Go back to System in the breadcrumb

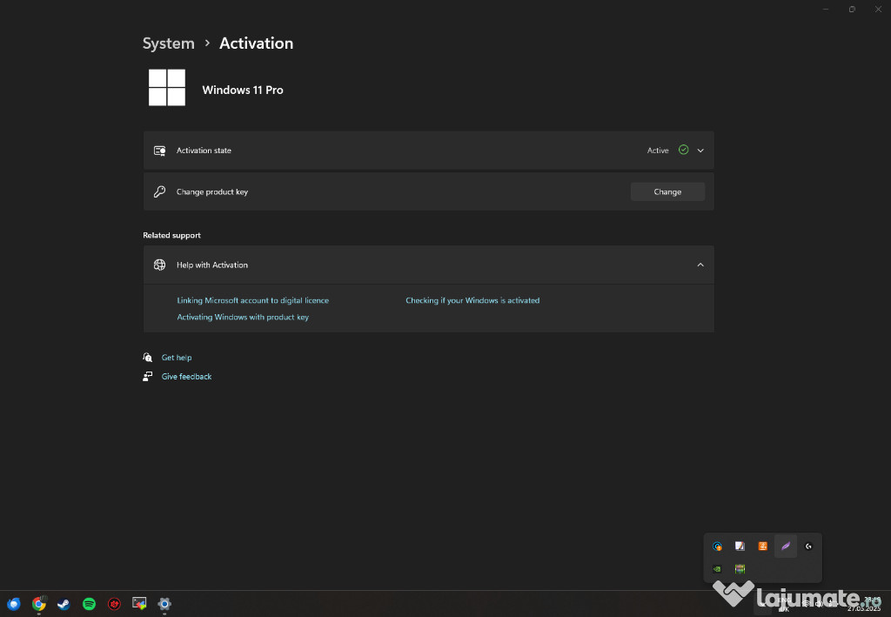point(168,44)
